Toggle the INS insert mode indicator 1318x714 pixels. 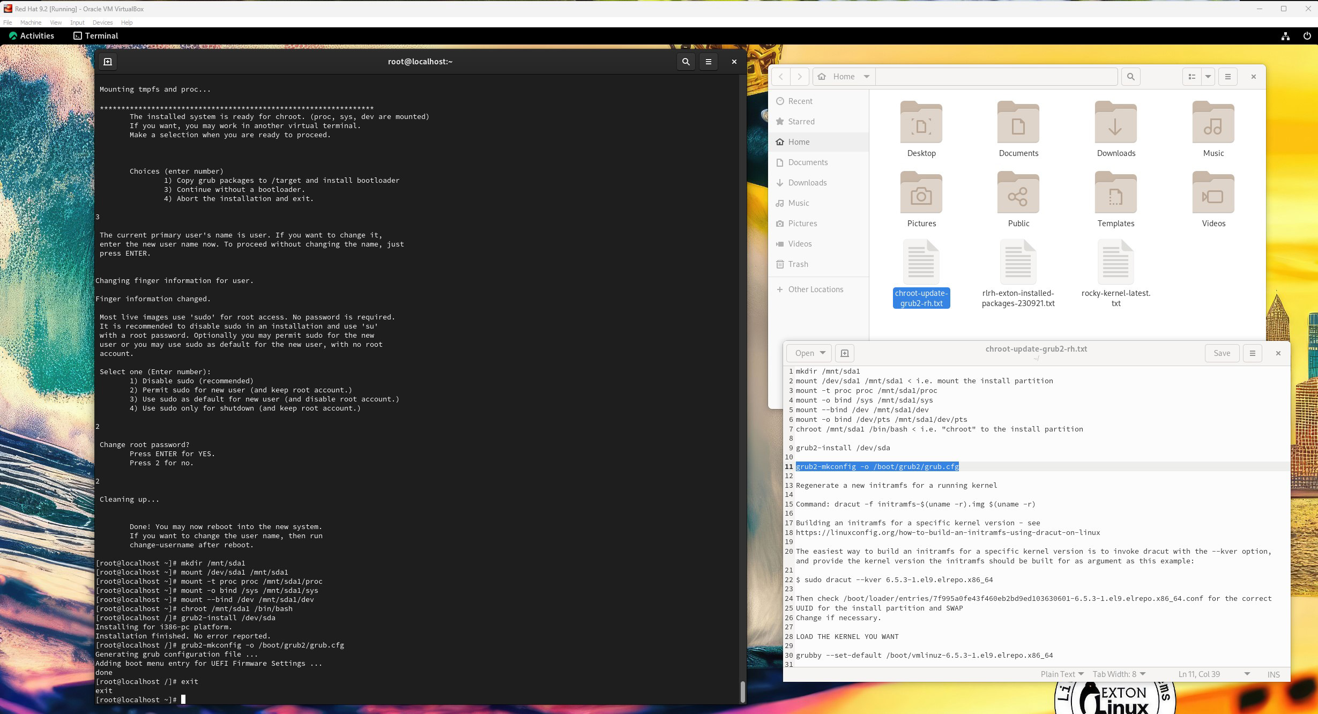pos(1274,675)
